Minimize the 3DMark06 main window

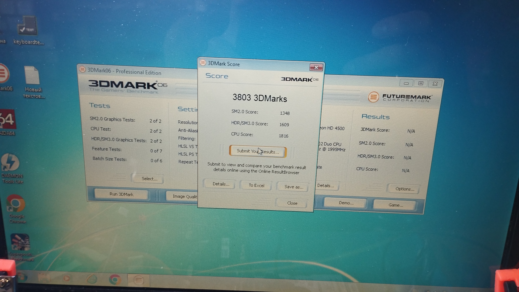[x=406, y=83]
